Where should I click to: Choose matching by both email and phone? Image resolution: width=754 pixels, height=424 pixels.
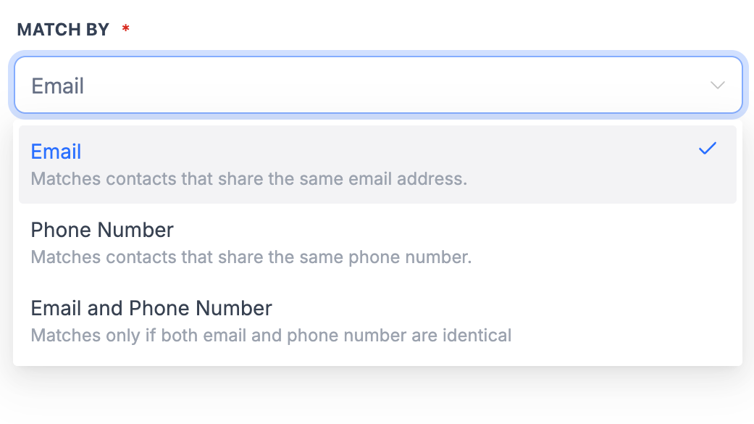[x=377, y=321]
